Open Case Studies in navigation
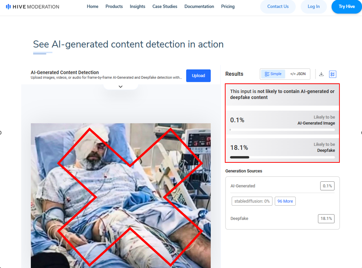Viewport: 362px width, 268px height. [x=165, y=7]
